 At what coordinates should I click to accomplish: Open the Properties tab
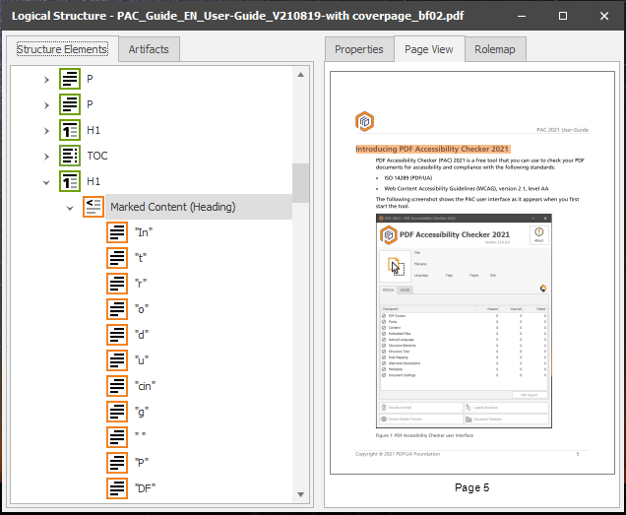click(359, 49)
